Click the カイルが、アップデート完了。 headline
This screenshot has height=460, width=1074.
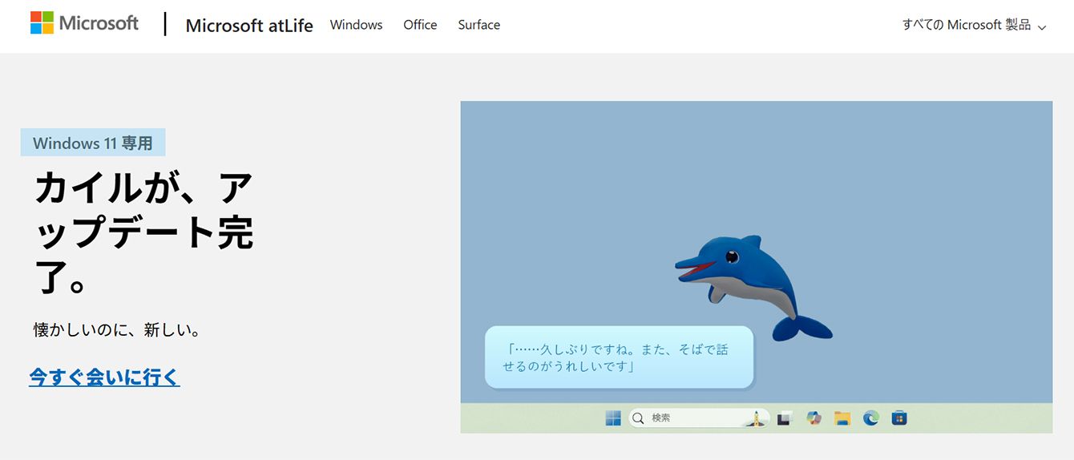(144, 233)
